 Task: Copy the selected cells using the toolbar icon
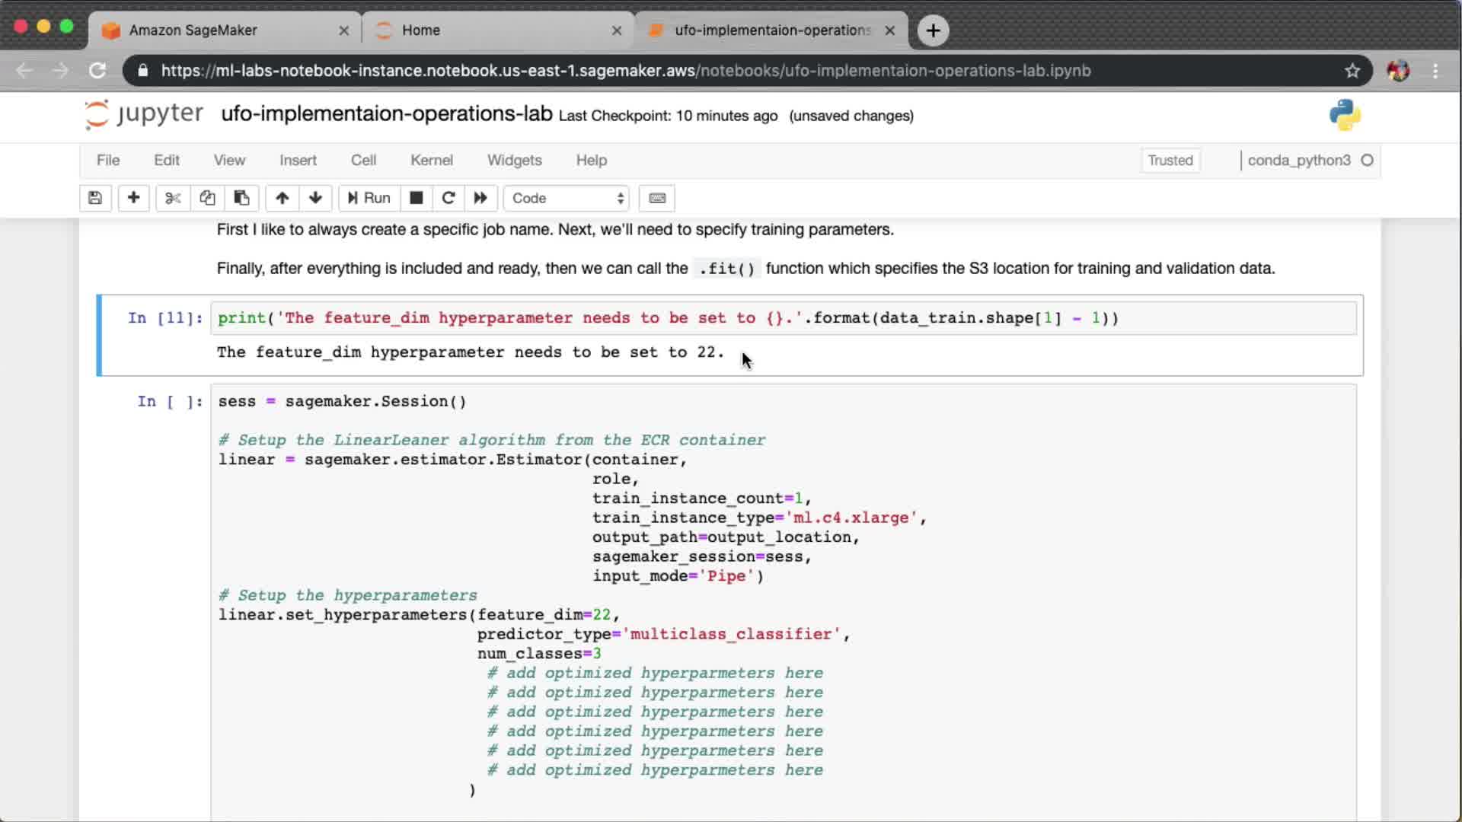[x=207, y=198]
